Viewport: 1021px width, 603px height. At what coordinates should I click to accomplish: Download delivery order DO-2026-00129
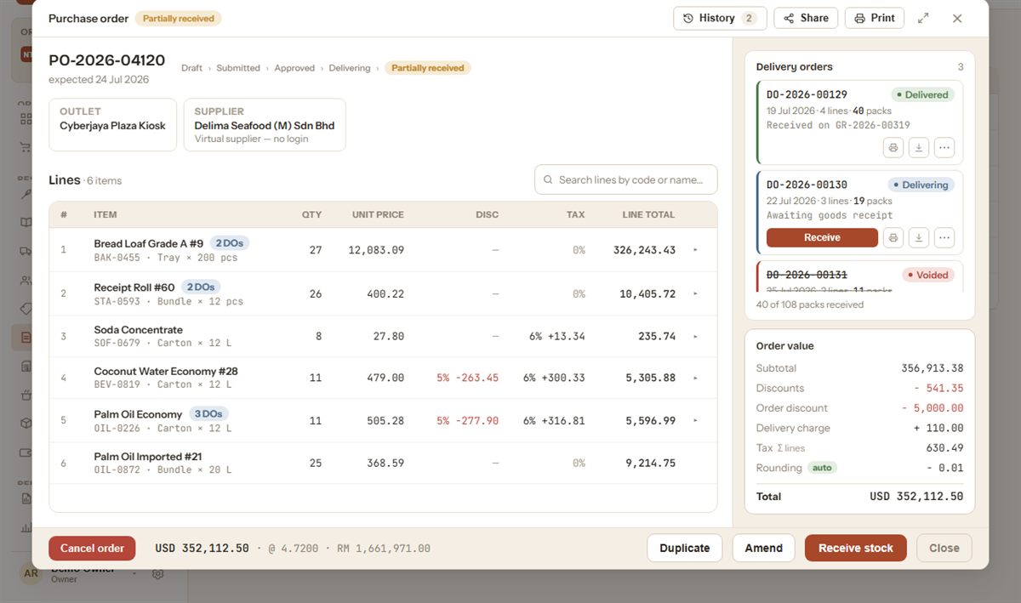pyautogui.click(x=918, y=147)
